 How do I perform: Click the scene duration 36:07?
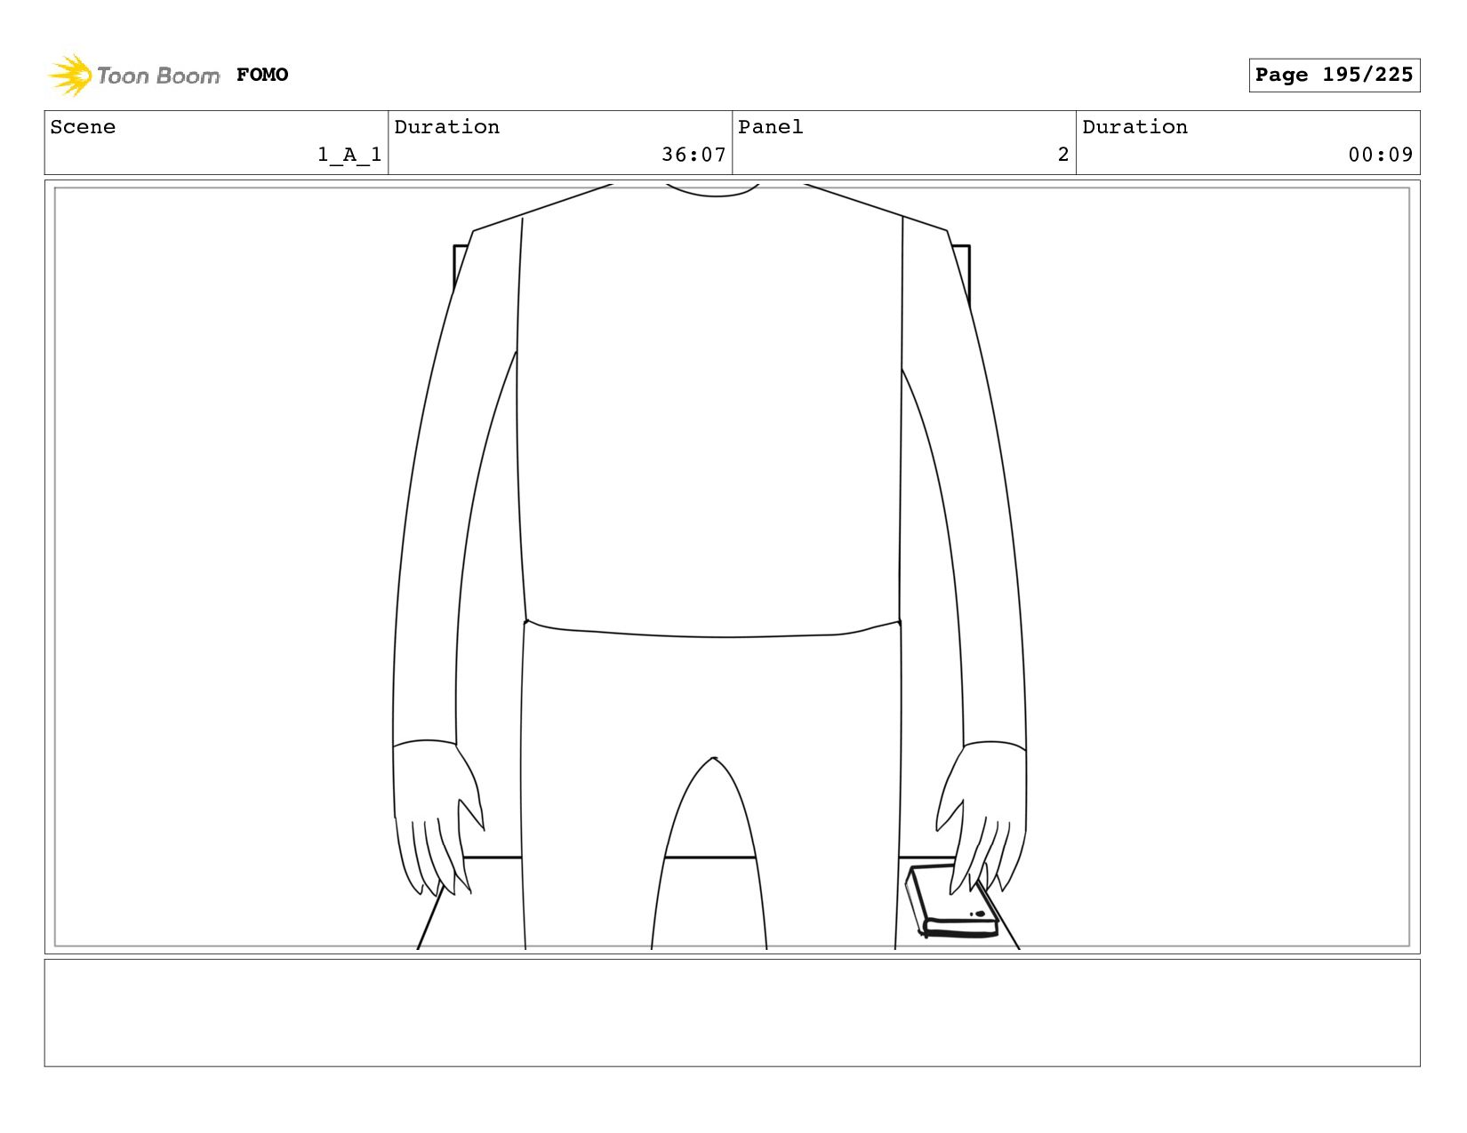[693, 155]
